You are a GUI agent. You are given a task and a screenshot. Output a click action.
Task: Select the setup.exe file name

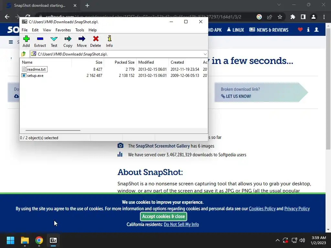(35, 76)
